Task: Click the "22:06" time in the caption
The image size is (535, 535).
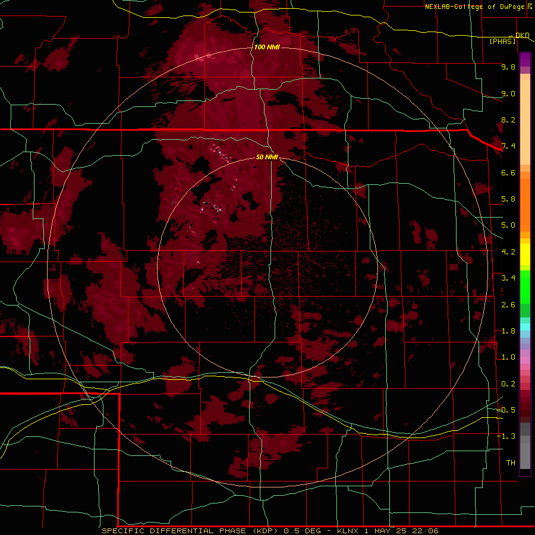Action: (425, 531)
